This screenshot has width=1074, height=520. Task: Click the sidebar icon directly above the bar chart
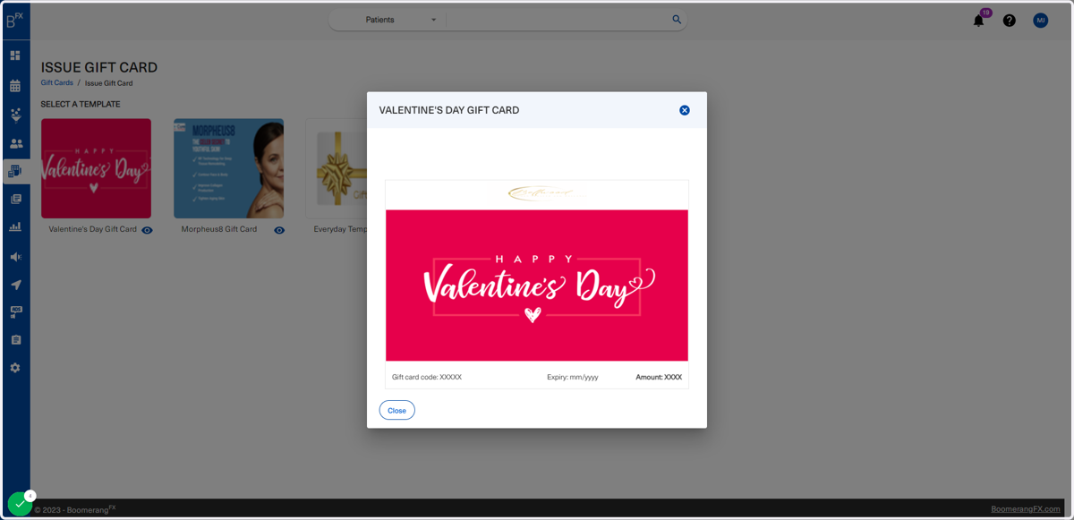pyautogui.click(x=15, y=200)
